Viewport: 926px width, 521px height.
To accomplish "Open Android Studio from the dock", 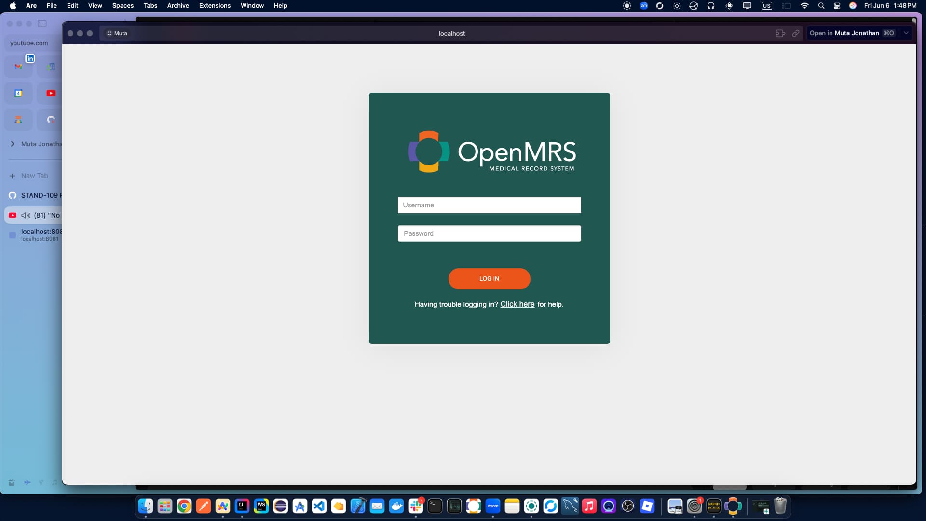I will pyautogui.click(x=300, y=506).
